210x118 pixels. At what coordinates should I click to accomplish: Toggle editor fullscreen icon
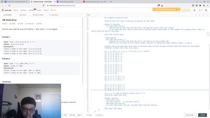point(207,15)
